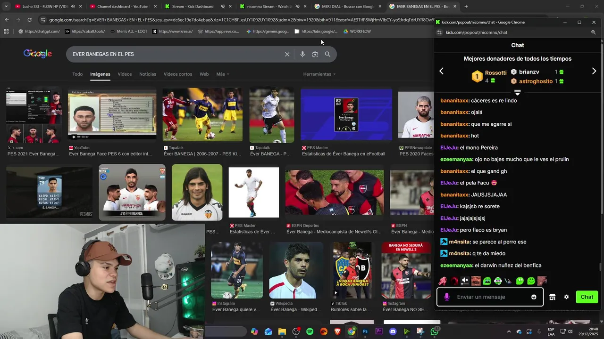Open Éver Banega Wikipedia image result
Viewport: 604px width, 339px height.
click(296, 270)
